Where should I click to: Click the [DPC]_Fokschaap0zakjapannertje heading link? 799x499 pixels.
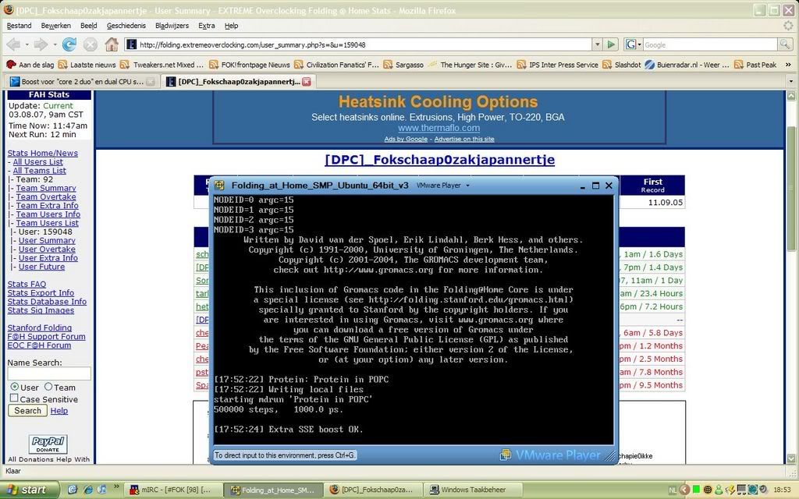tap(439, 159)
